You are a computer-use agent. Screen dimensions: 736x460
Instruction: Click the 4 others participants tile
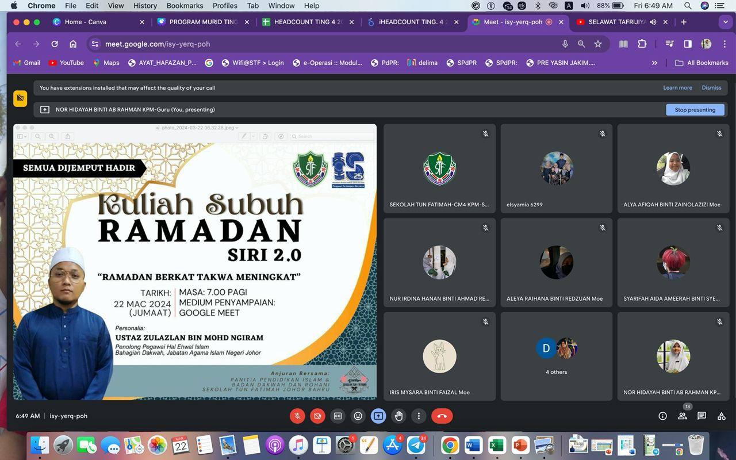556,356
